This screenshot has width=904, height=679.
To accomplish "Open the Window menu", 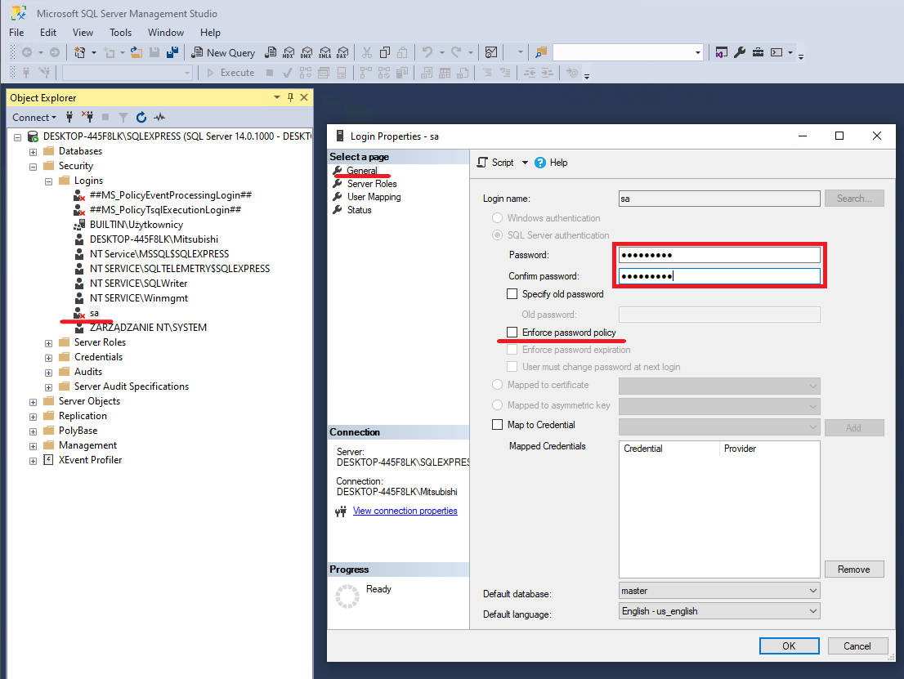I will point(165,33).
